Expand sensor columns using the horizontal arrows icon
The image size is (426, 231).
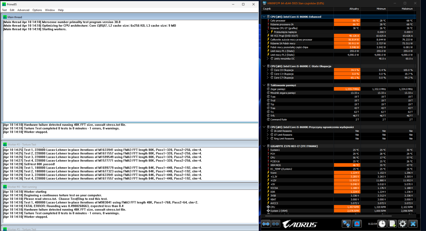[x=265, y=224]
